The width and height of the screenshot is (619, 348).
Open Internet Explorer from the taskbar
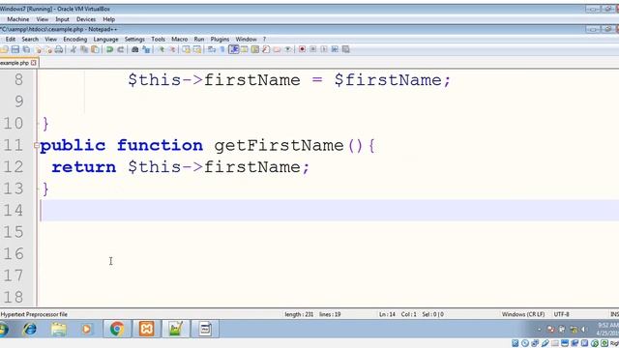(30, 329)
